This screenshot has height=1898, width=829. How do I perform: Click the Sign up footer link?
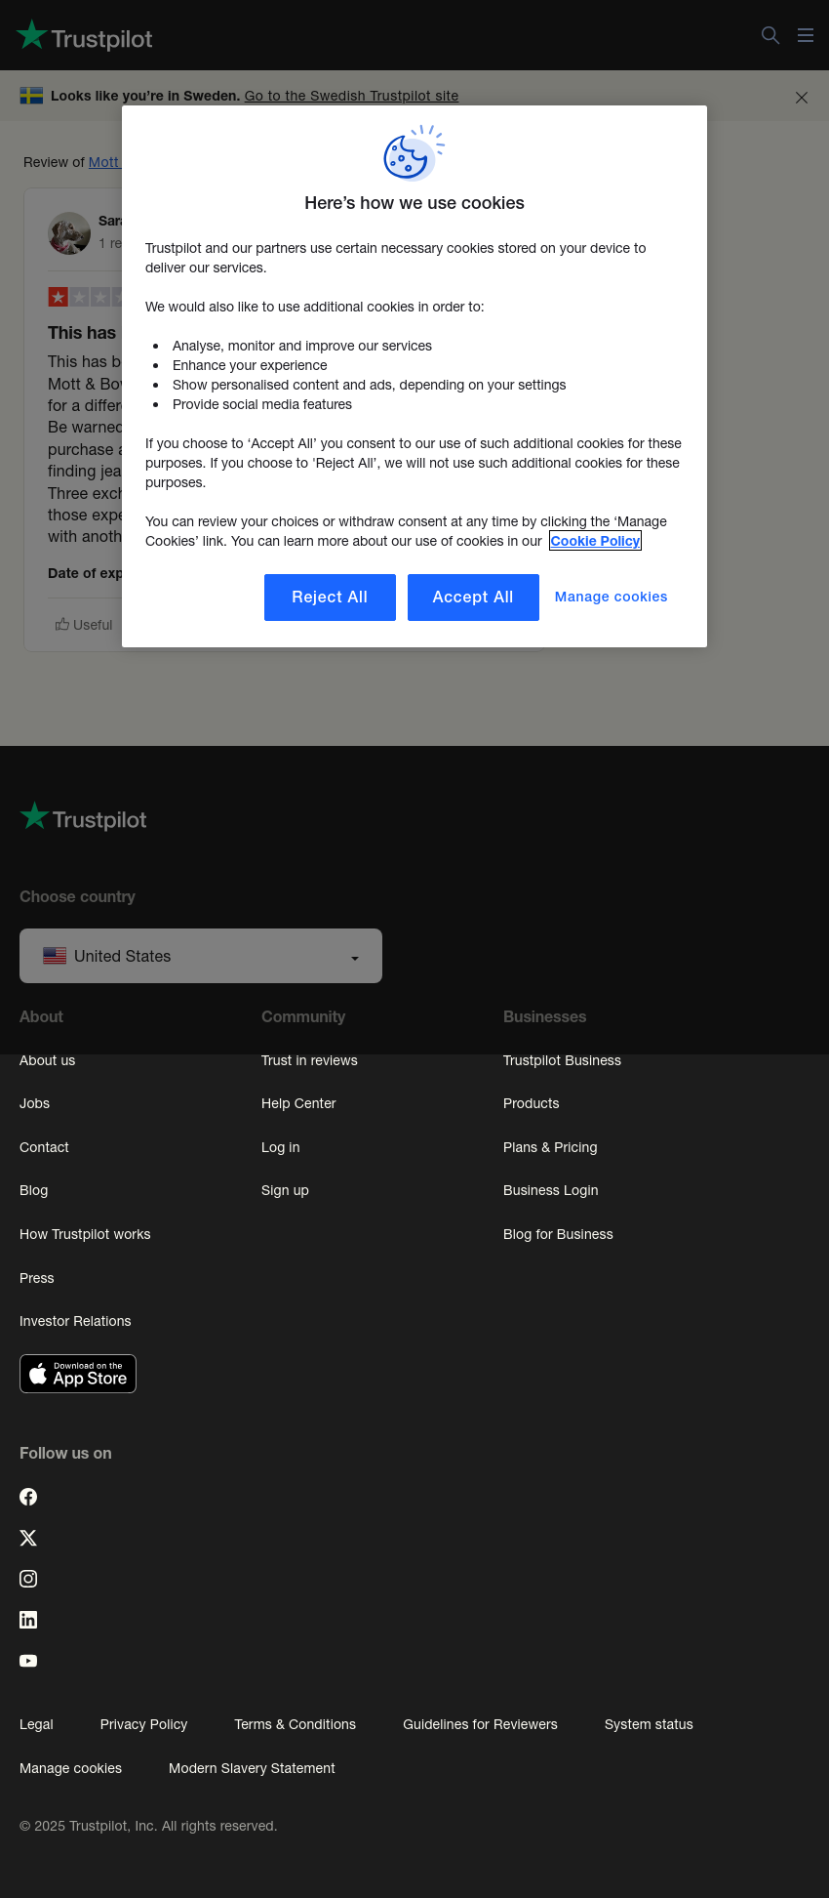click(x=285, y=1190)
